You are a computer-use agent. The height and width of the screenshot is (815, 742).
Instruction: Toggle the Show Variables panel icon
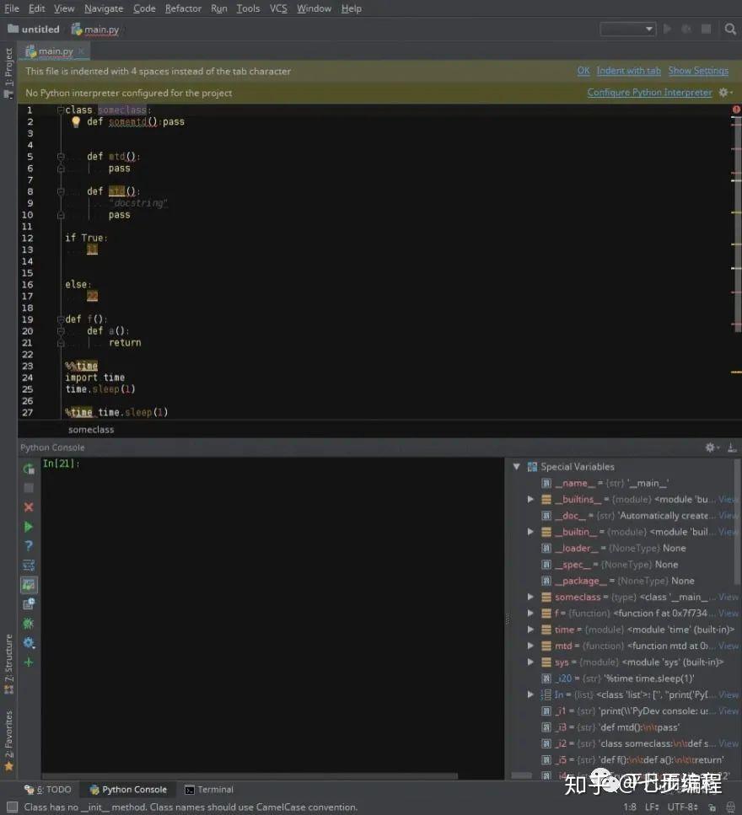(x=29, y=584)
